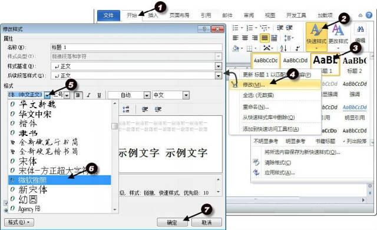The width and height of the screenshot is (377, 230).
Task: Click the minimize-ribbon caret icon
Action: (360, 15)
